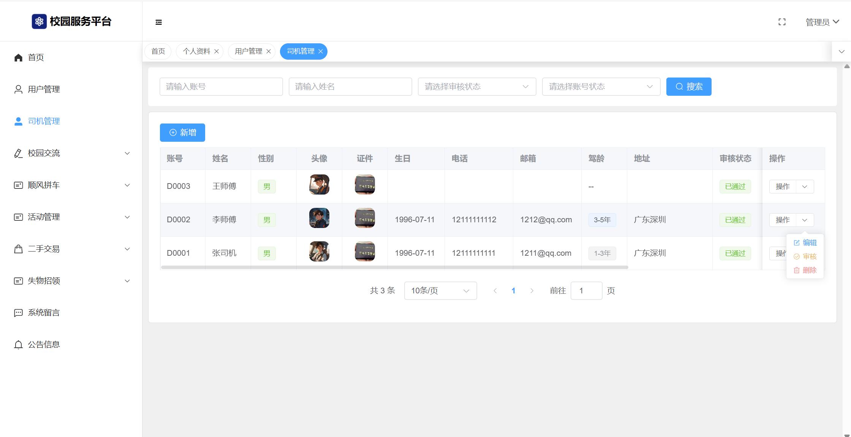851x437 pixels.
Task: Expand the 校园交流 sidebar submenu
Action: pos(127,153)
